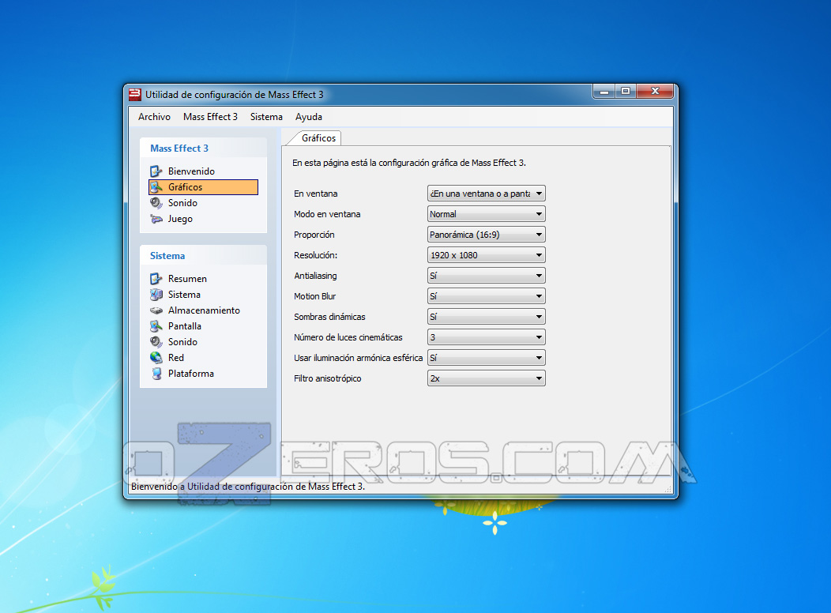Click the Sonido speaker icon under Mass Effect 3
Viewport: 831px width, 613px height.
pyautogui.click(x=156, y=203)
